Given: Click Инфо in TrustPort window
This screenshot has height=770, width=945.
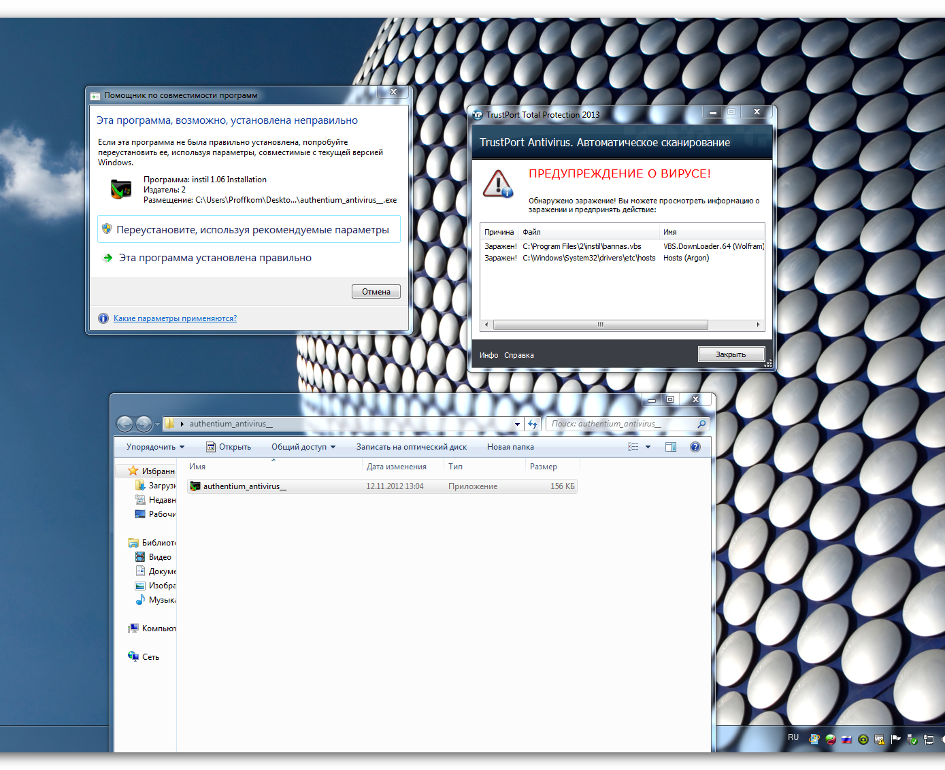Looking at the screenshot, I should click(488, 355).
